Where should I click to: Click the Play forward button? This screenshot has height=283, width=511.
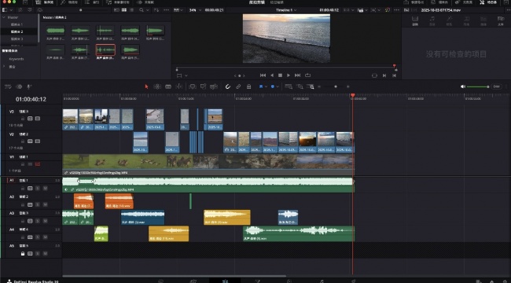coord(289,75)
